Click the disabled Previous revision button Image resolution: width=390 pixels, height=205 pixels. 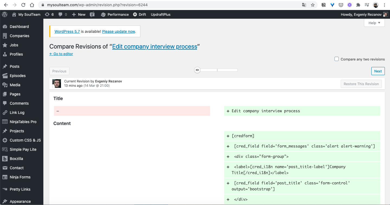point(59,71)
